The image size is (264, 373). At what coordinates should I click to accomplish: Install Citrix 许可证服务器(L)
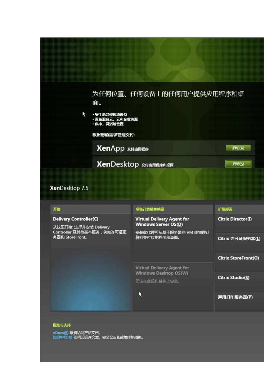240,243
